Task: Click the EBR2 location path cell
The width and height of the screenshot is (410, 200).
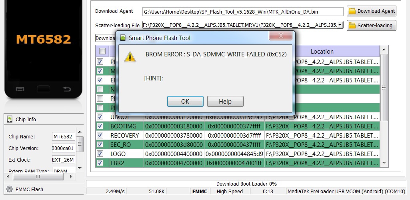Action: [x=322, y=163]
